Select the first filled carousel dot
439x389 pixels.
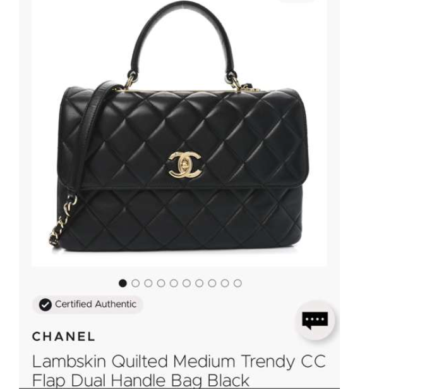click(123, 283)
